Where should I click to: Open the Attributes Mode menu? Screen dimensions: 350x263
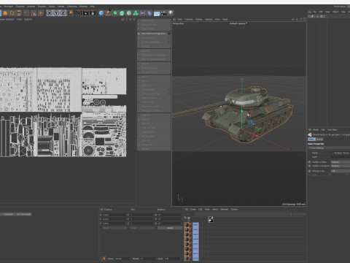click(x=316, y=129)
